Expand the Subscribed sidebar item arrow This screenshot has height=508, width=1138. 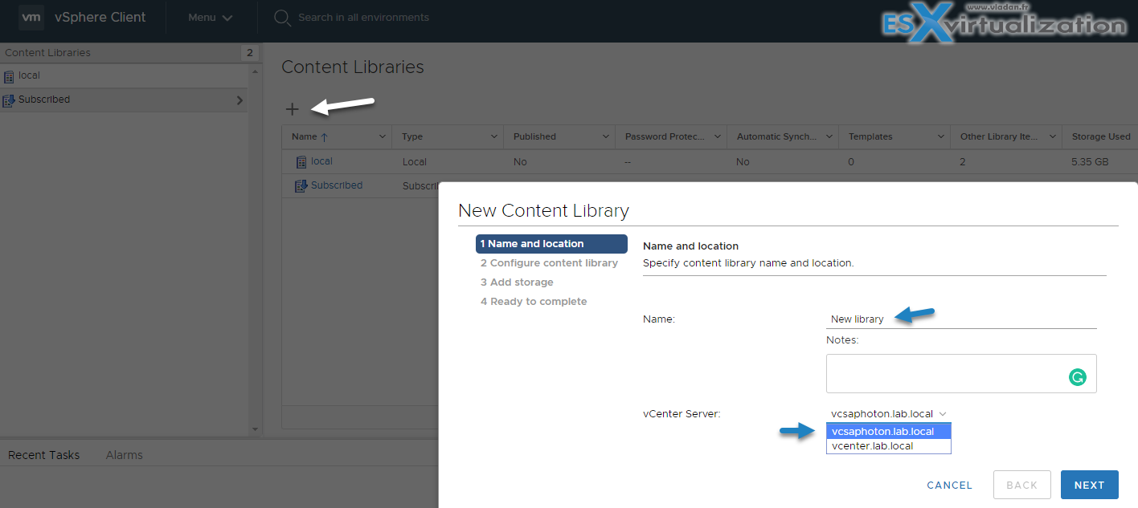coord(239,100)
